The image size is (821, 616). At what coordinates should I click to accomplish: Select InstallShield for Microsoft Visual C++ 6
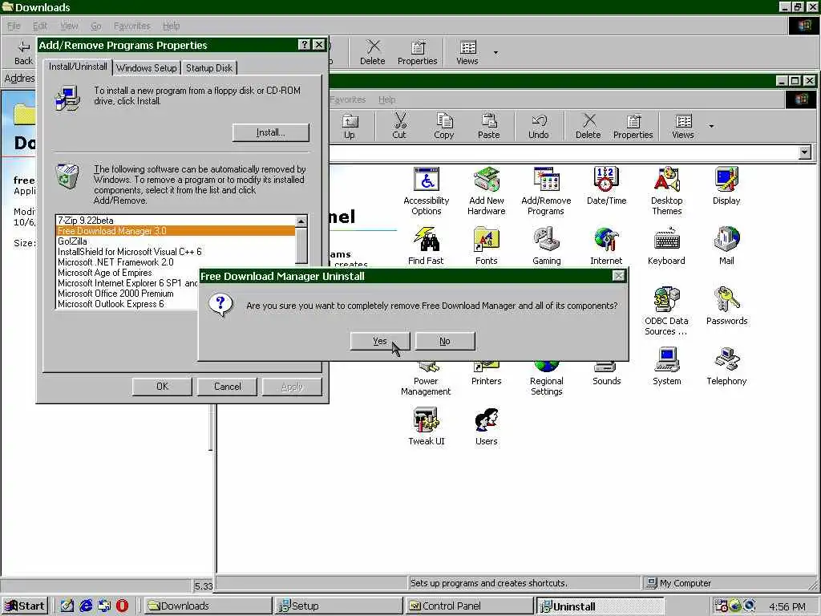click(175, 252)
